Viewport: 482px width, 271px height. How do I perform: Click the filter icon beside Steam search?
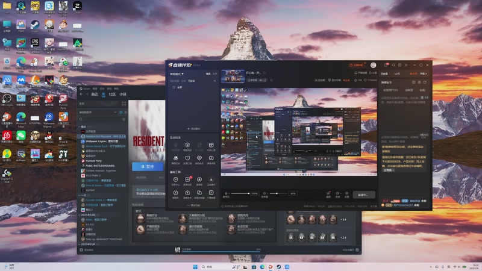124,119
